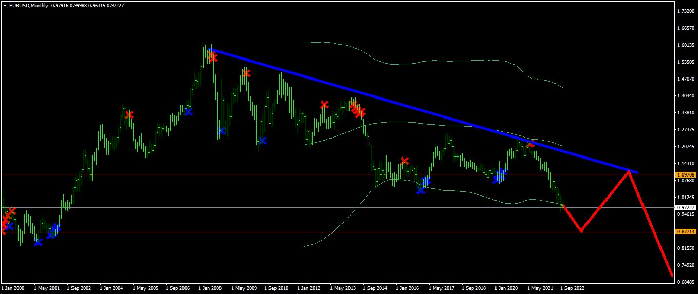Select the red X marker on the 2021 high
This screenshot has width=698, height=294.
(530, 144)
